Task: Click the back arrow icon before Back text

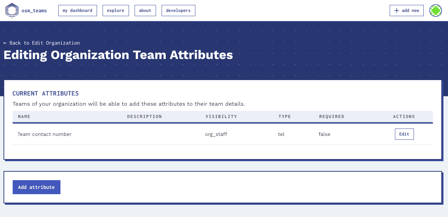Action: pos(5,43)
